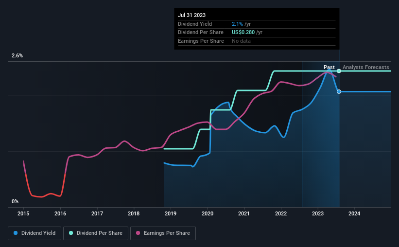Click the pink Earnings Per Share legend dot
399x247 pixels.
138,233
